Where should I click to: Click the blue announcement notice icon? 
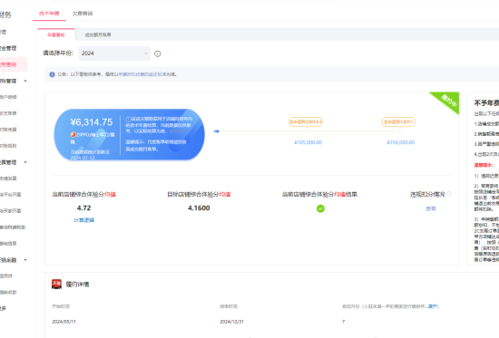pyautogui.click(x=53, y=74)
